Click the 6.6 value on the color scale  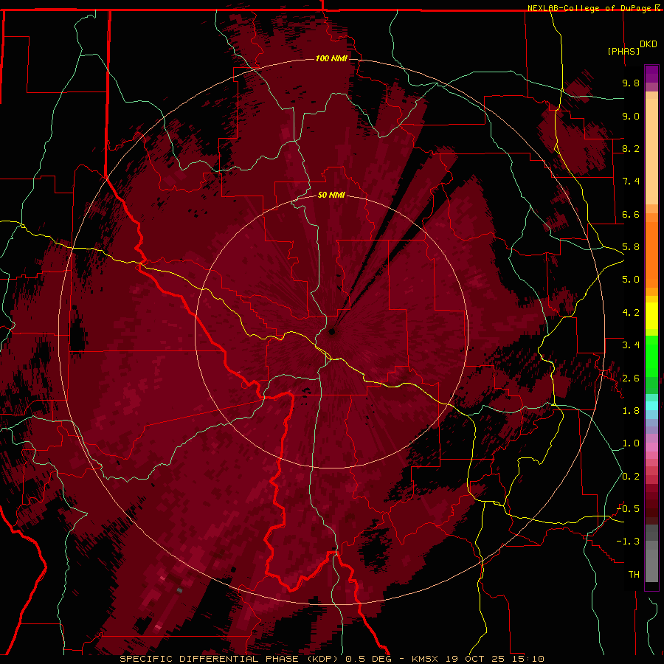click(x=631, y=214)
